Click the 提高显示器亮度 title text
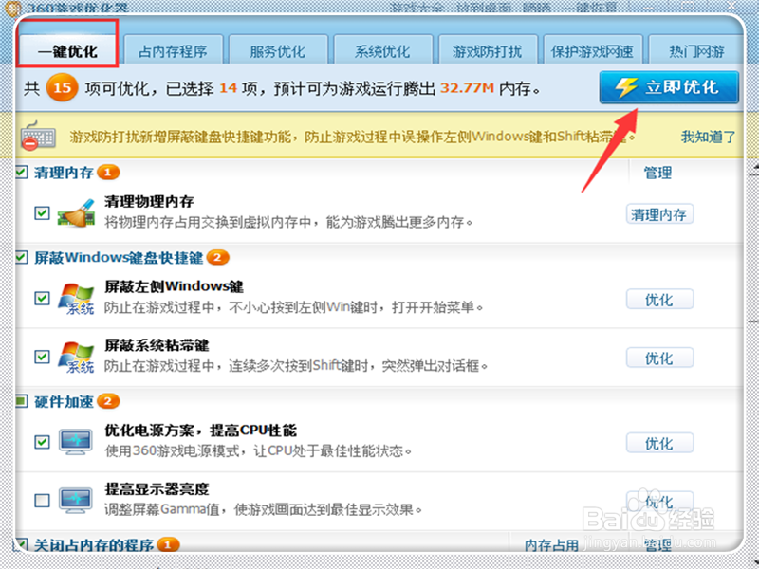This screenshot has height=569, width=759. pos(157,488)
